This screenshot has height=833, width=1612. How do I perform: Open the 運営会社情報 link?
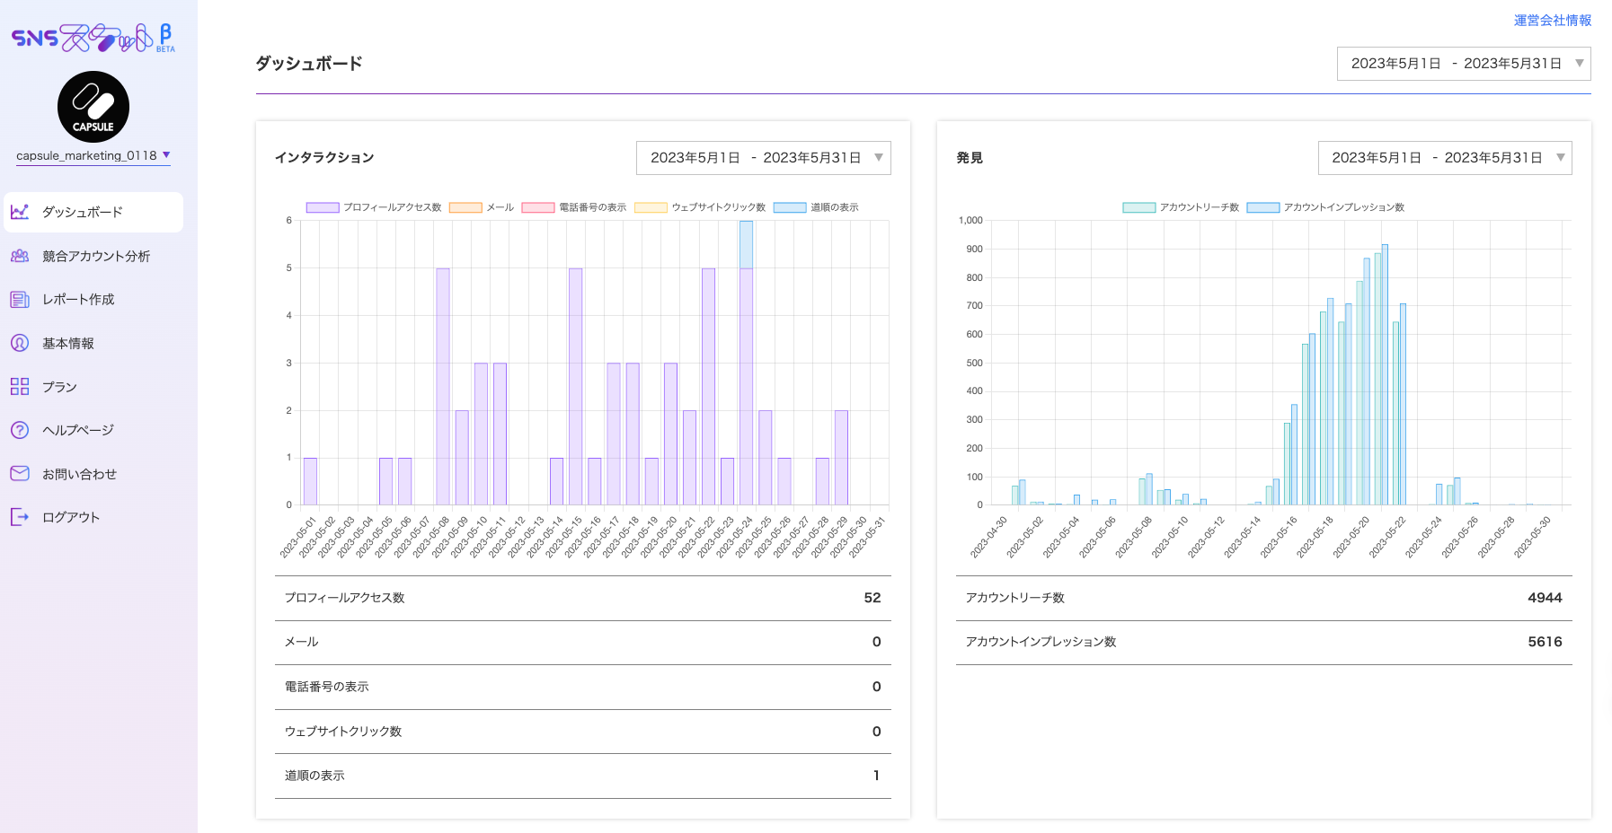(1553, 20)
